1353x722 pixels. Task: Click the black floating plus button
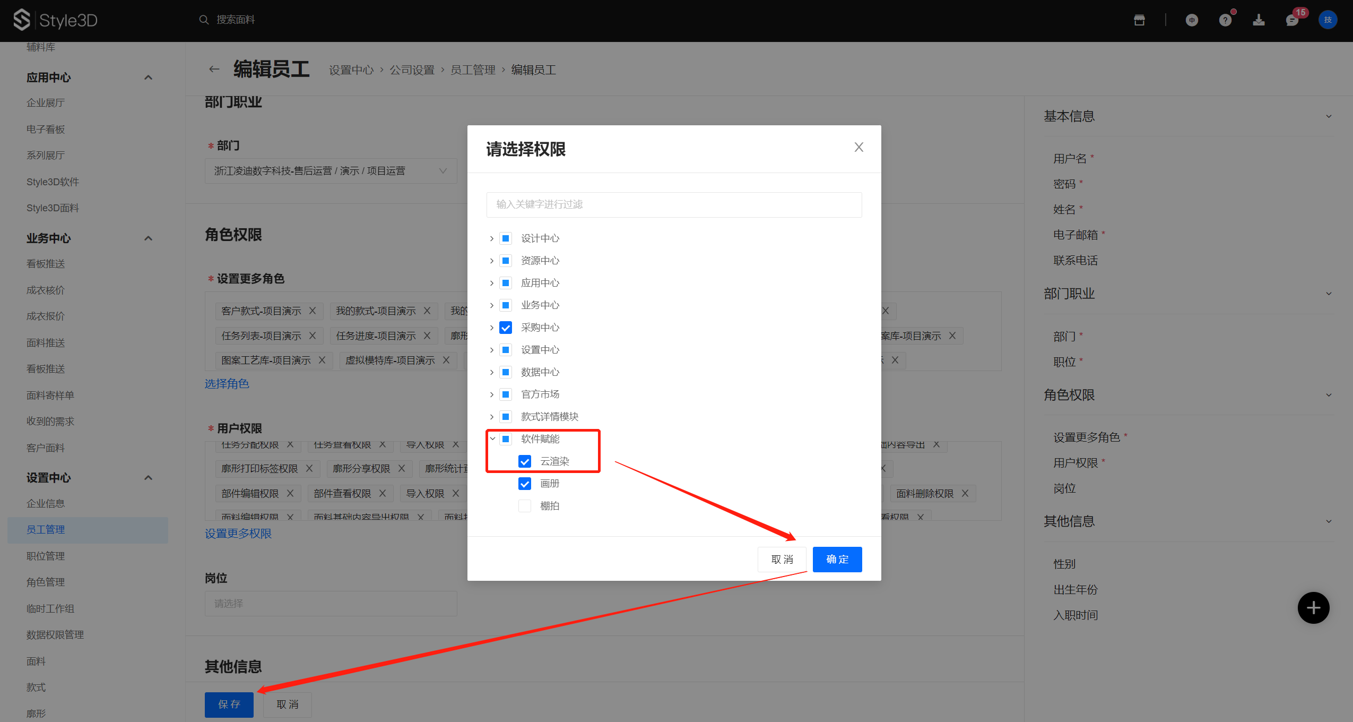click(1313, 607)
